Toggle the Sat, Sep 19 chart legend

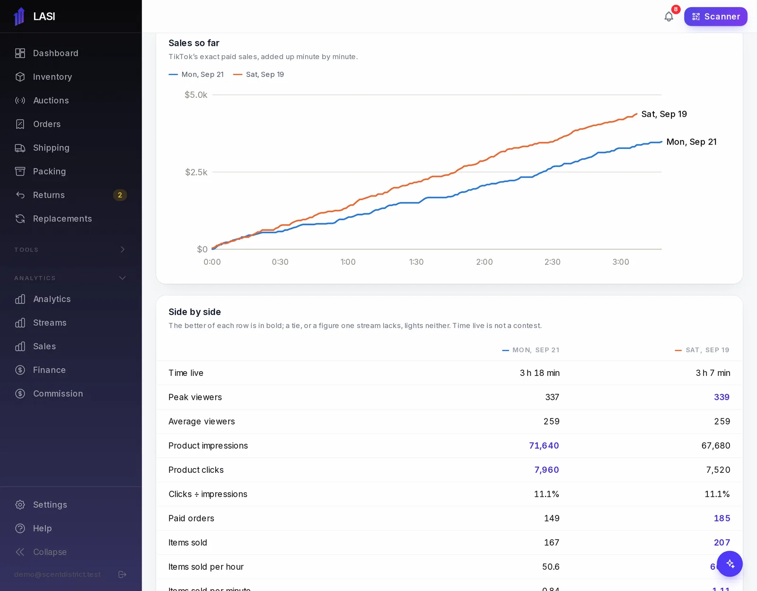coord(258,75)
